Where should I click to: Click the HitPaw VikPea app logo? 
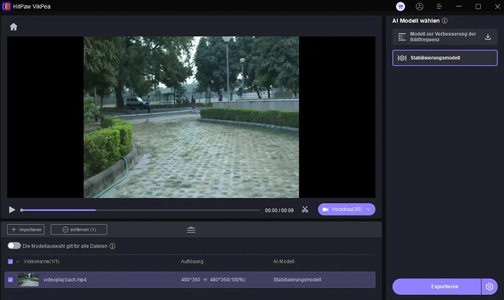coord(6,6)
